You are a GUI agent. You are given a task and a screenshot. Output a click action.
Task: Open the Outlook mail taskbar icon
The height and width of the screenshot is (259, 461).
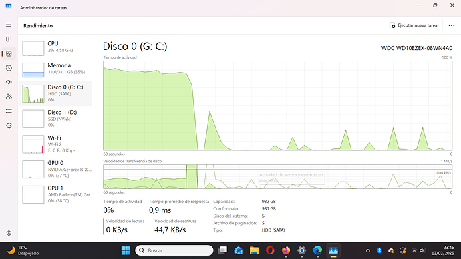[x=239, y=250]
